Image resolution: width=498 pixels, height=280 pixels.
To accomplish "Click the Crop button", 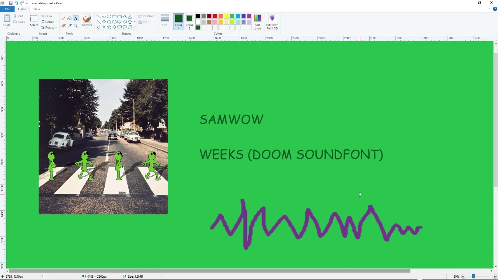I will point(46,16).
